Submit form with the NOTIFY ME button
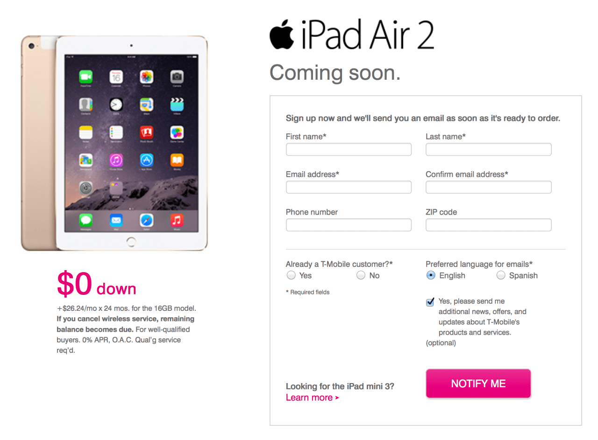 478,384
